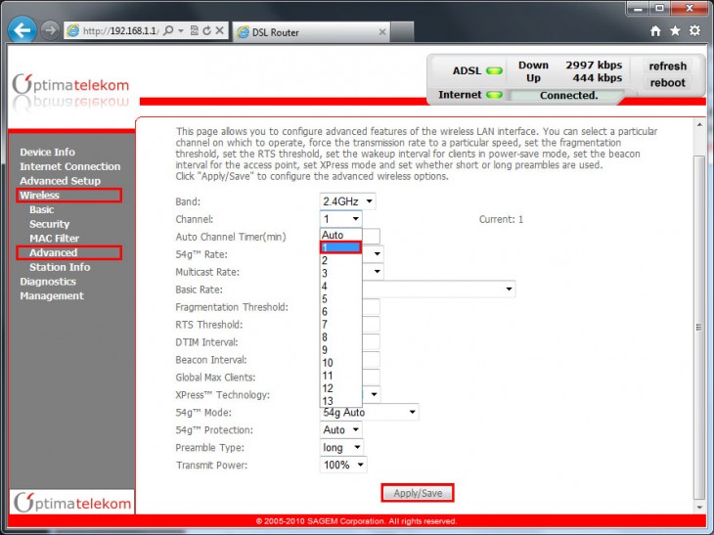The image size is (714, 535).
Task: Open browser Tools gear icon
Action: click(x=694, y=31)
